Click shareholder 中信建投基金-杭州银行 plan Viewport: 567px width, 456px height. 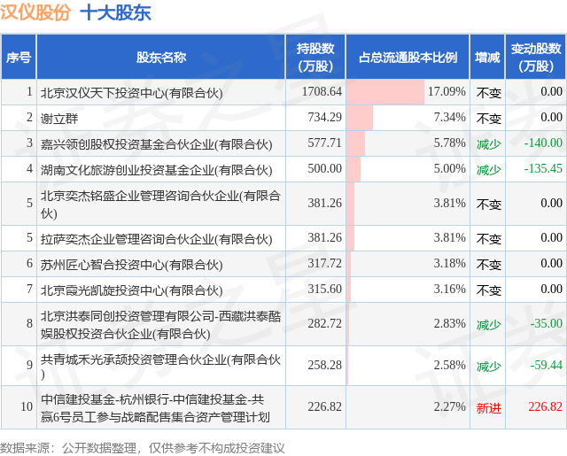[155, 408]
